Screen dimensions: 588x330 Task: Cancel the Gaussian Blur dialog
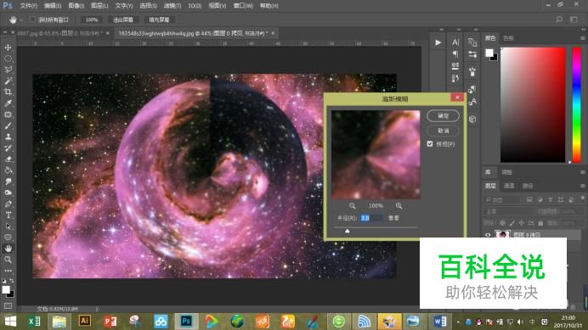(x=444, y=131)
